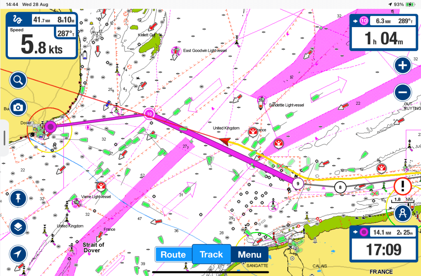Viewport: 421px width, 276px height.
Task: Open the Route tab
Action: 173,255
